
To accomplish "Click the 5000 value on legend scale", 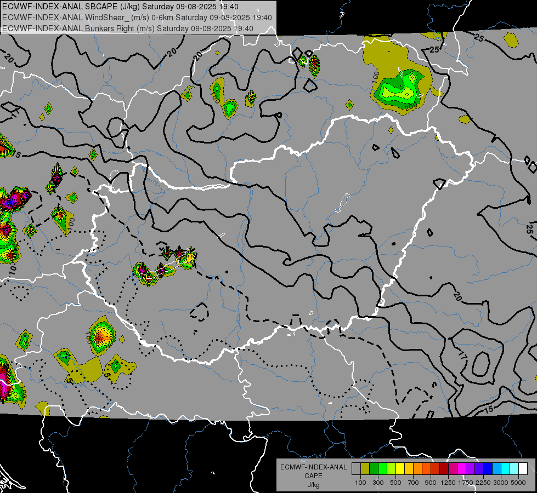I will pos(518,483).
